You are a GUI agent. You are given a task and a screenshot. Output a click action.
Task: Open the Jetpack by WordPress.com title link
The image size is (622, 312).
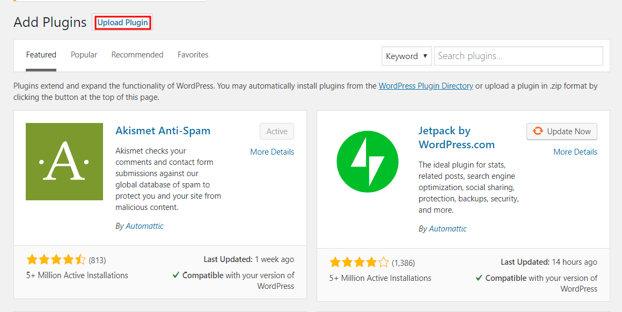tap(457, 137)
